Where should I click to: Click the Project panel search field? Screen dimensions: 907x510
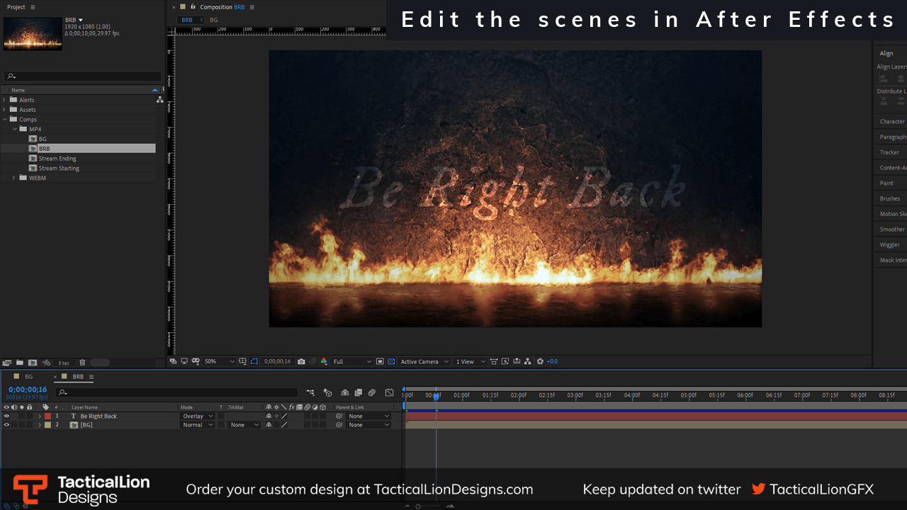pos(82,76)
